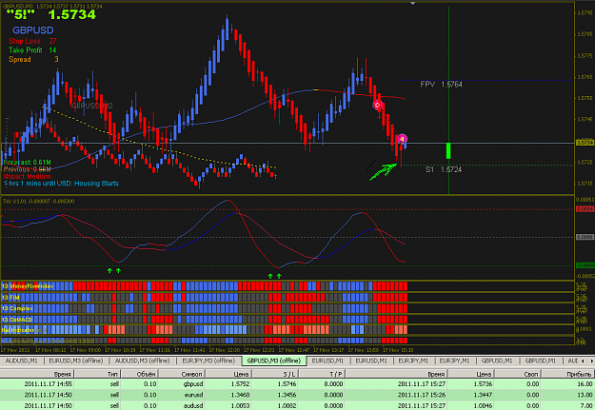The image size is (595, 410).
Task: Click the 16.00 profit cell
Action: tap(585, 383)
